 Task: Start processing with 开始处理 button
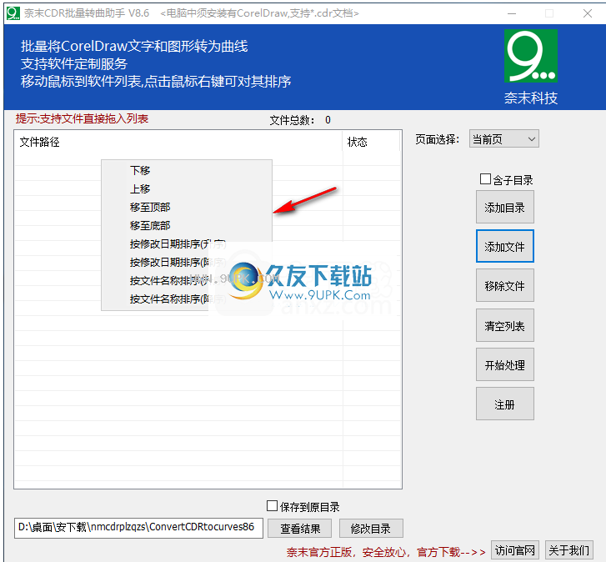(x=505, y=365)
